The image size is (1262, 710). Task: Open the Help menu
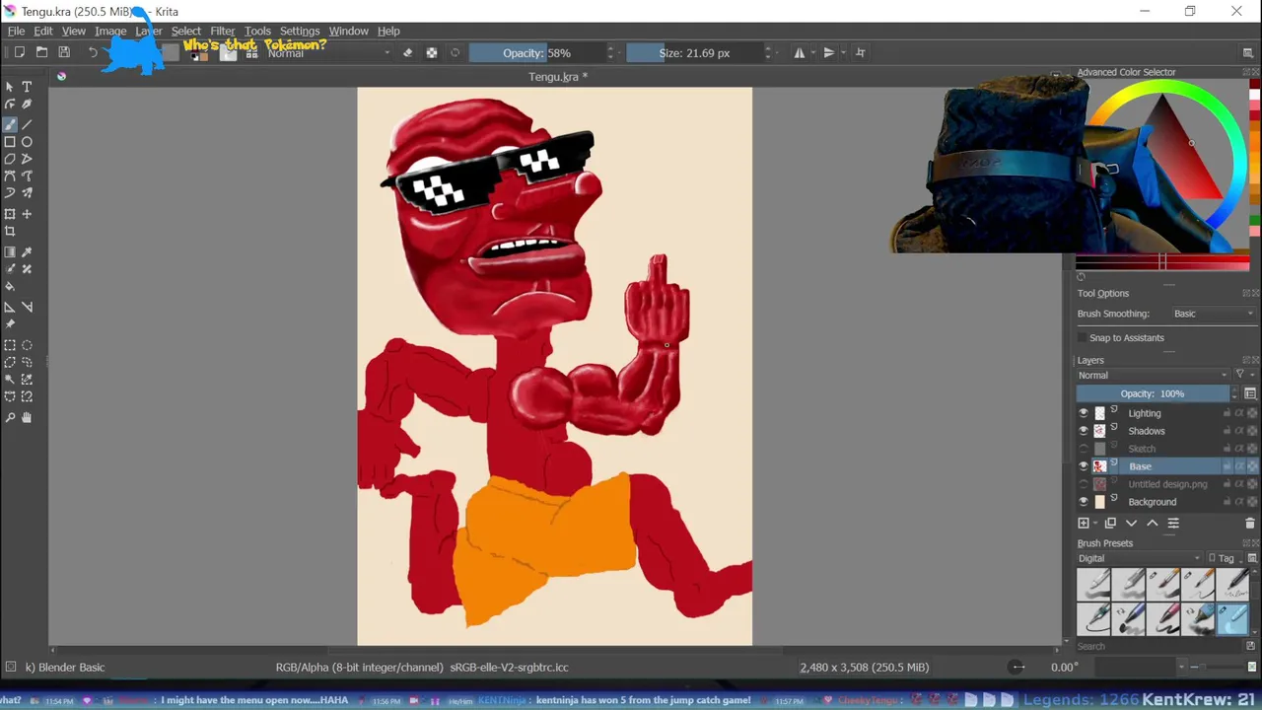(x=388, y=31)
